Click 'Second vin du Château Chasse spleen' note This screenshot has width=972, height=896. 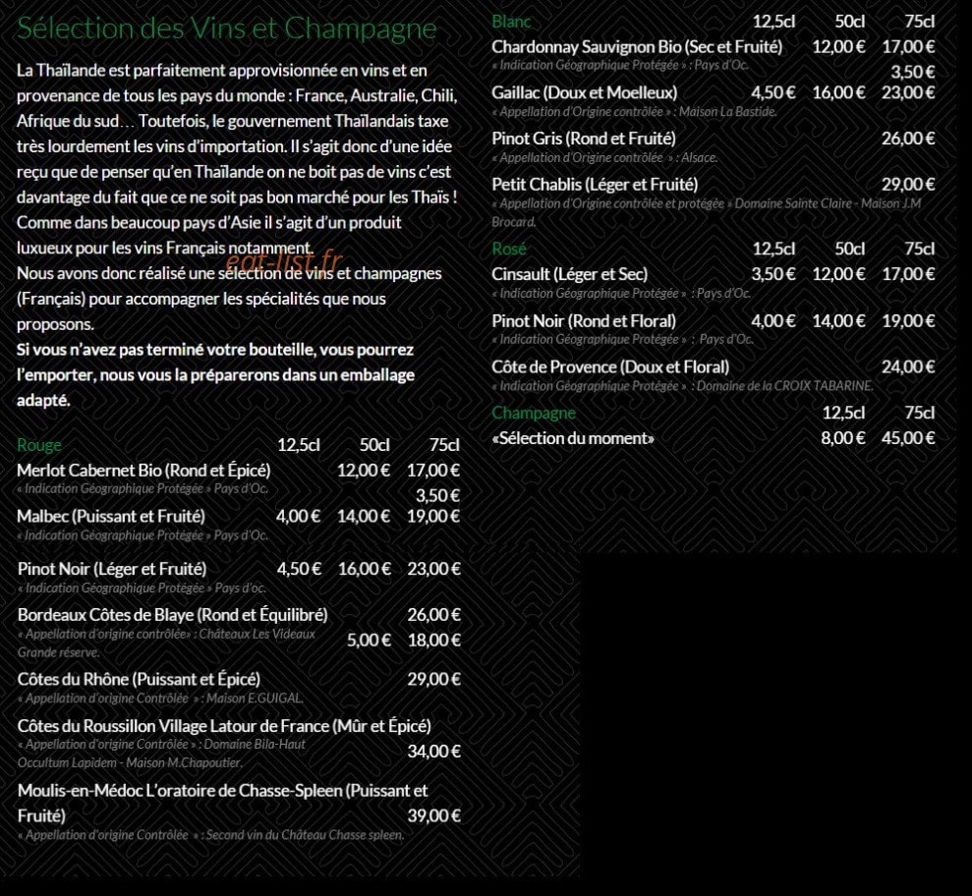click(x=305, y=835)
